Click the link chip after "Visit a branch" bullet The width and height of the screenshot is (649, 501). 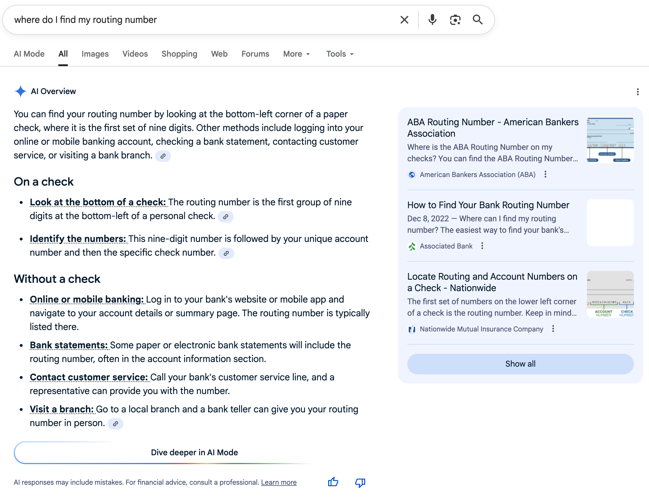point(116,424)
